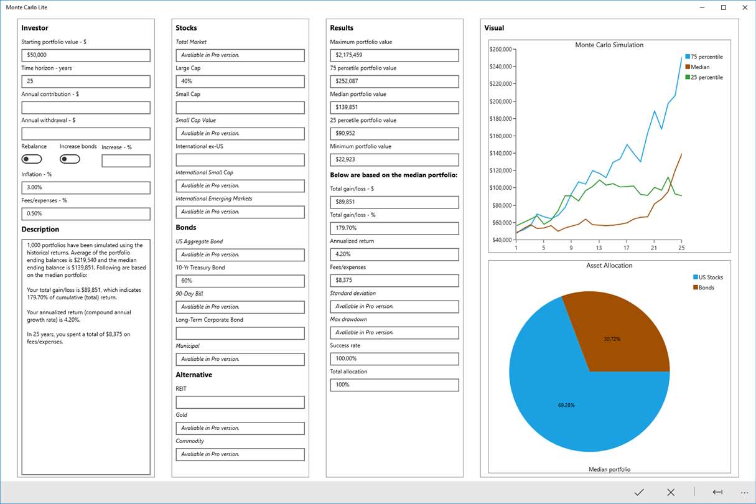Click the 75 percentile portfolio value result
This screenshot has width=756, height=504.
pyautogui.click(x=394, y=82)
